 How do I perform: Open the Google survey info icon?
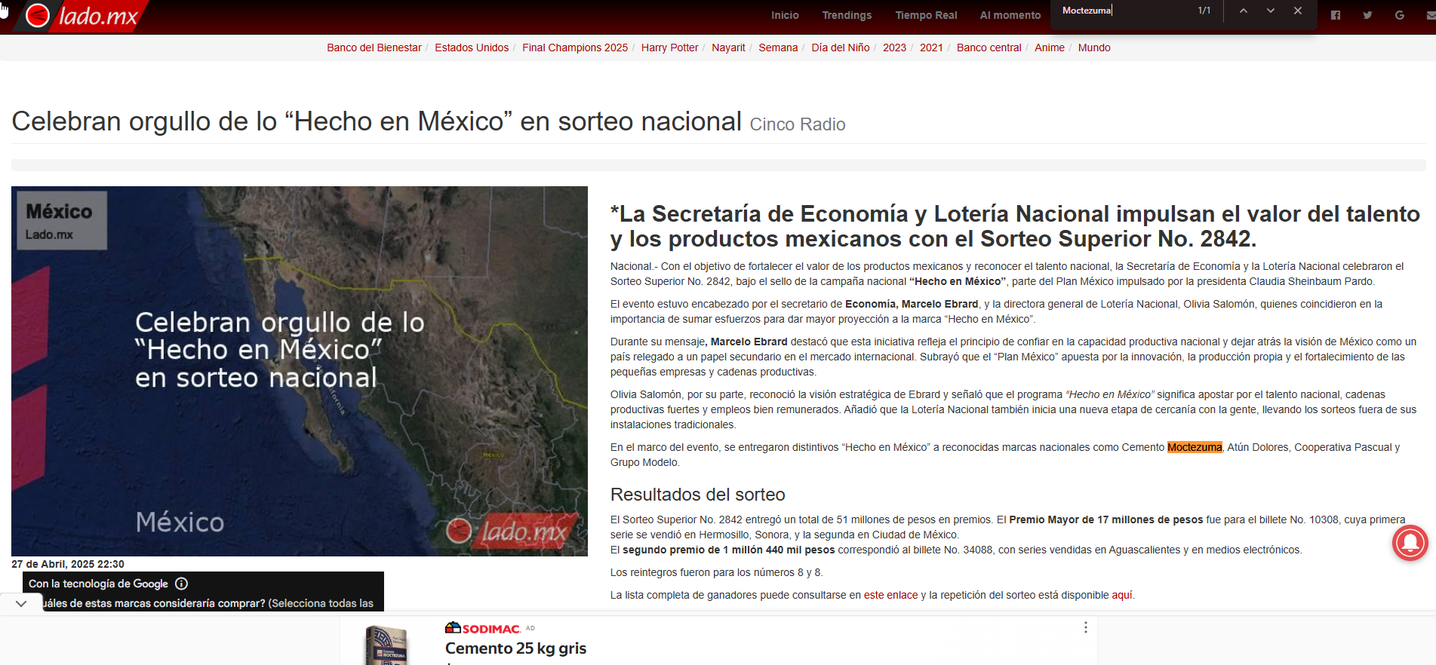pos(181,584)
